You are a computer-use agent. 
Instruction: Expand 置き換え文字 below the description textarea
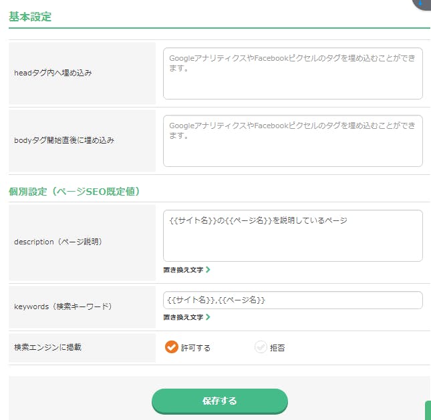[183, 270]
